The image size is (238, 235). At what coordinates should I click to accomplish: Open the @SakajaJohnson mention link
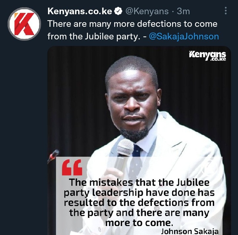coord(184,36)
